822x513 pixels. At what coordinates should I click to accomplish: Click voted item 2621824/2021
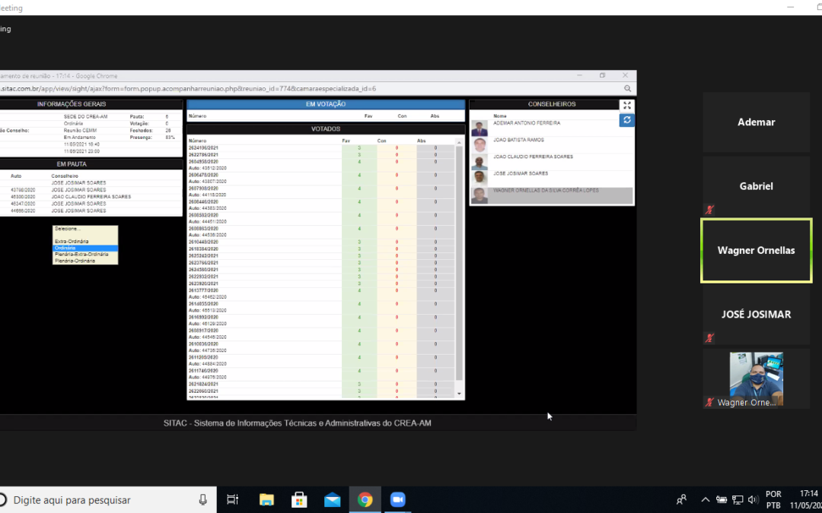[203, 385]
